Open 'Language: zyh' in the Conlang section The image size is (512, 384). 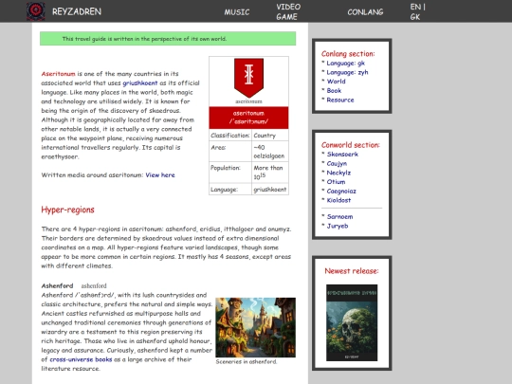(x=347, y=72)
